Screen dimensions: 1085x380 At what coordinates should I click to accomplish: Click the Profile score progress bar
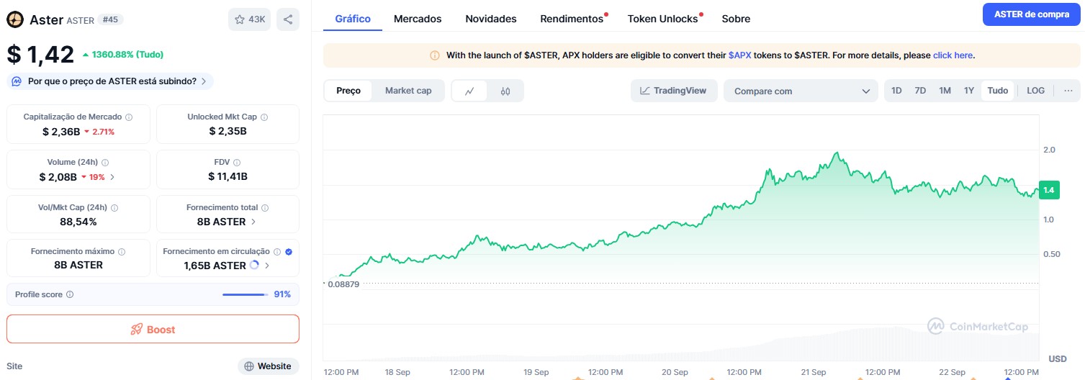coord(244,294)
